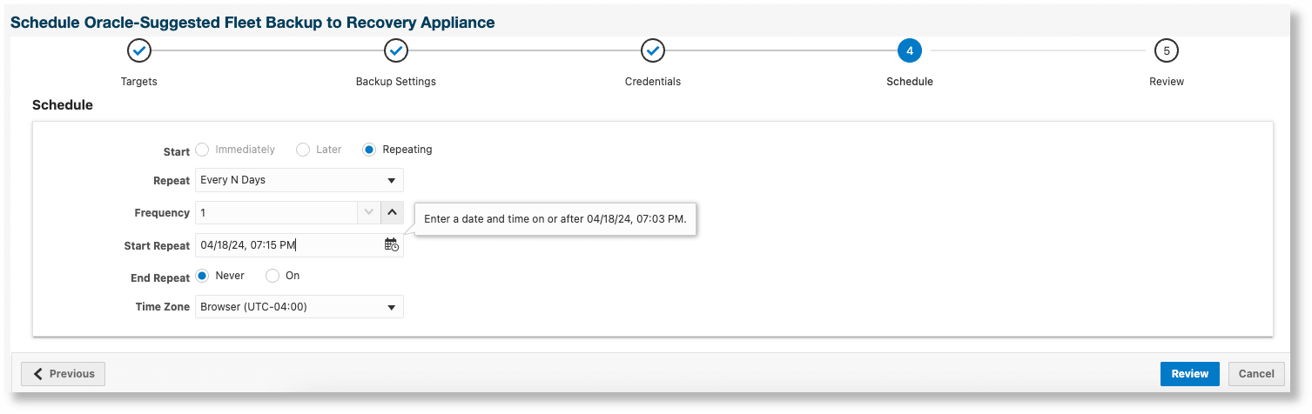This screenshot has width=1312, height=414.
Task: Select the Immediately start option
Action: [203, 150]
